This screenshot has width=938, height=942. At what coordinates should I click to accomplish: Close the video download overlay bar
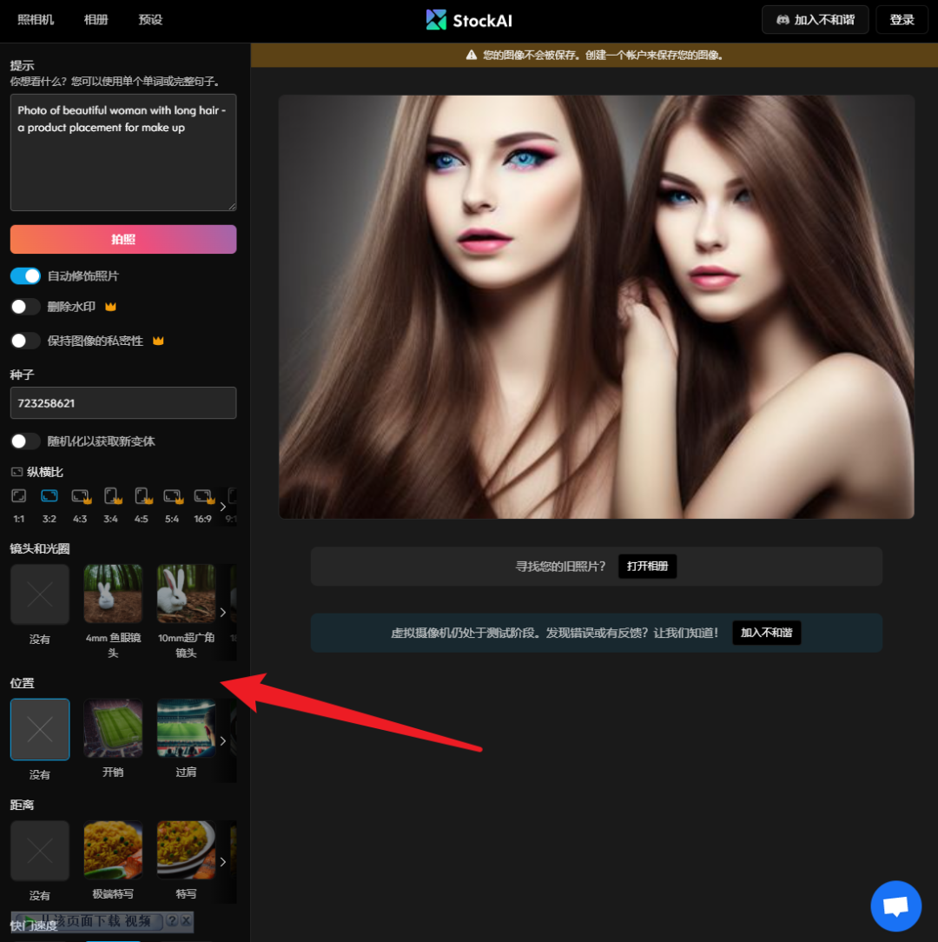pos(186,920)
